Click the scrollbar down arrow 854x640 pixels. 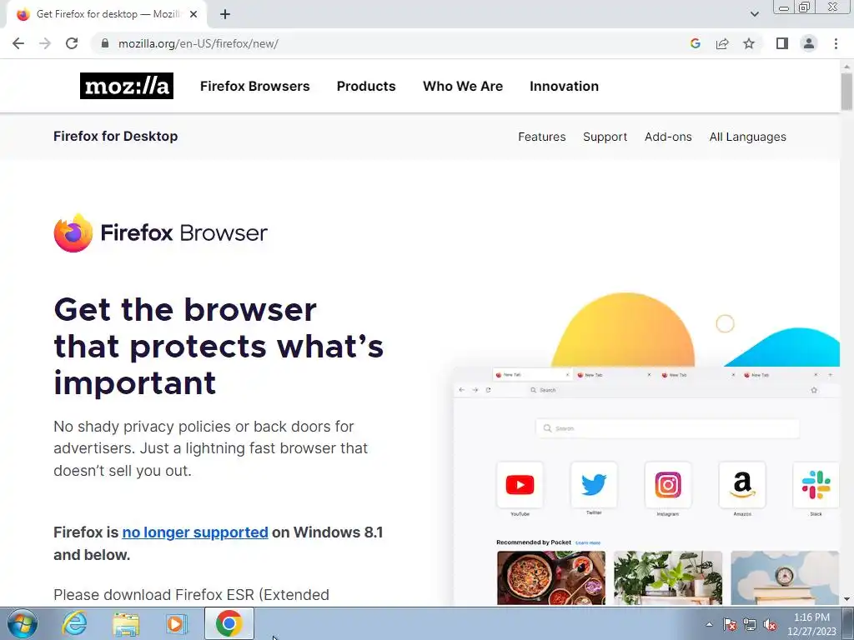coord(847,600)
